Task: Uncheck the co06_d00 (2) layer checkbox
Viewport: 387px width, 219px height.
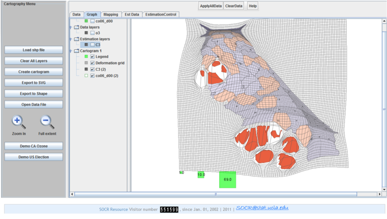Action: point(92,76)
